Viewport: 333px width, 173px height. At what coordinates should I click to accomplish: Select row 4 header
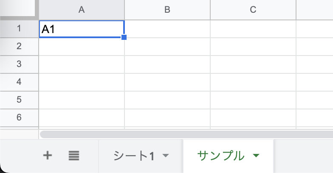click(19, 82)
